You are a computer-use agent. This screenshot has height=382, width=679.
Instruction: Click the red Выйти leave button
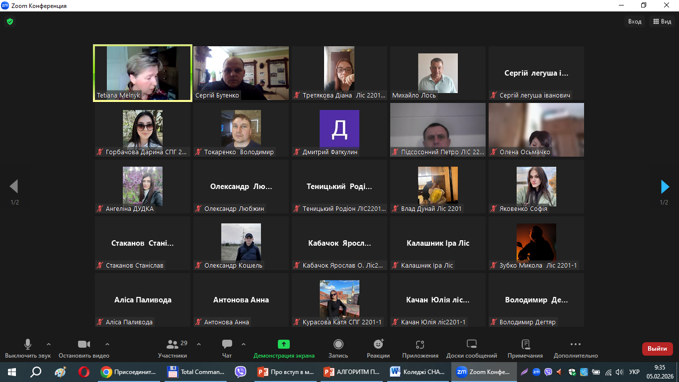[657, 349]
